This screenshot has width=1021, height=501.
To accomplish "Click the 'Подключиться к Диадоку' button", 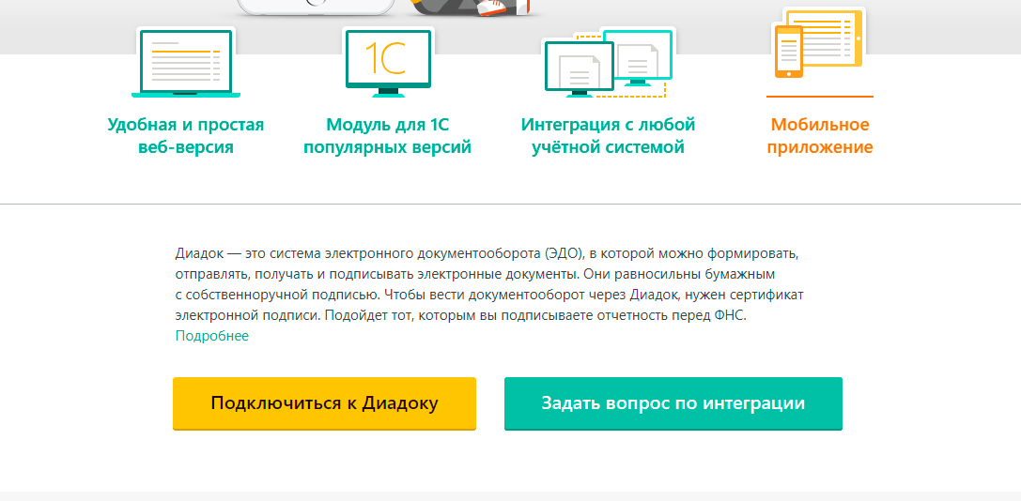I will 324,403.
